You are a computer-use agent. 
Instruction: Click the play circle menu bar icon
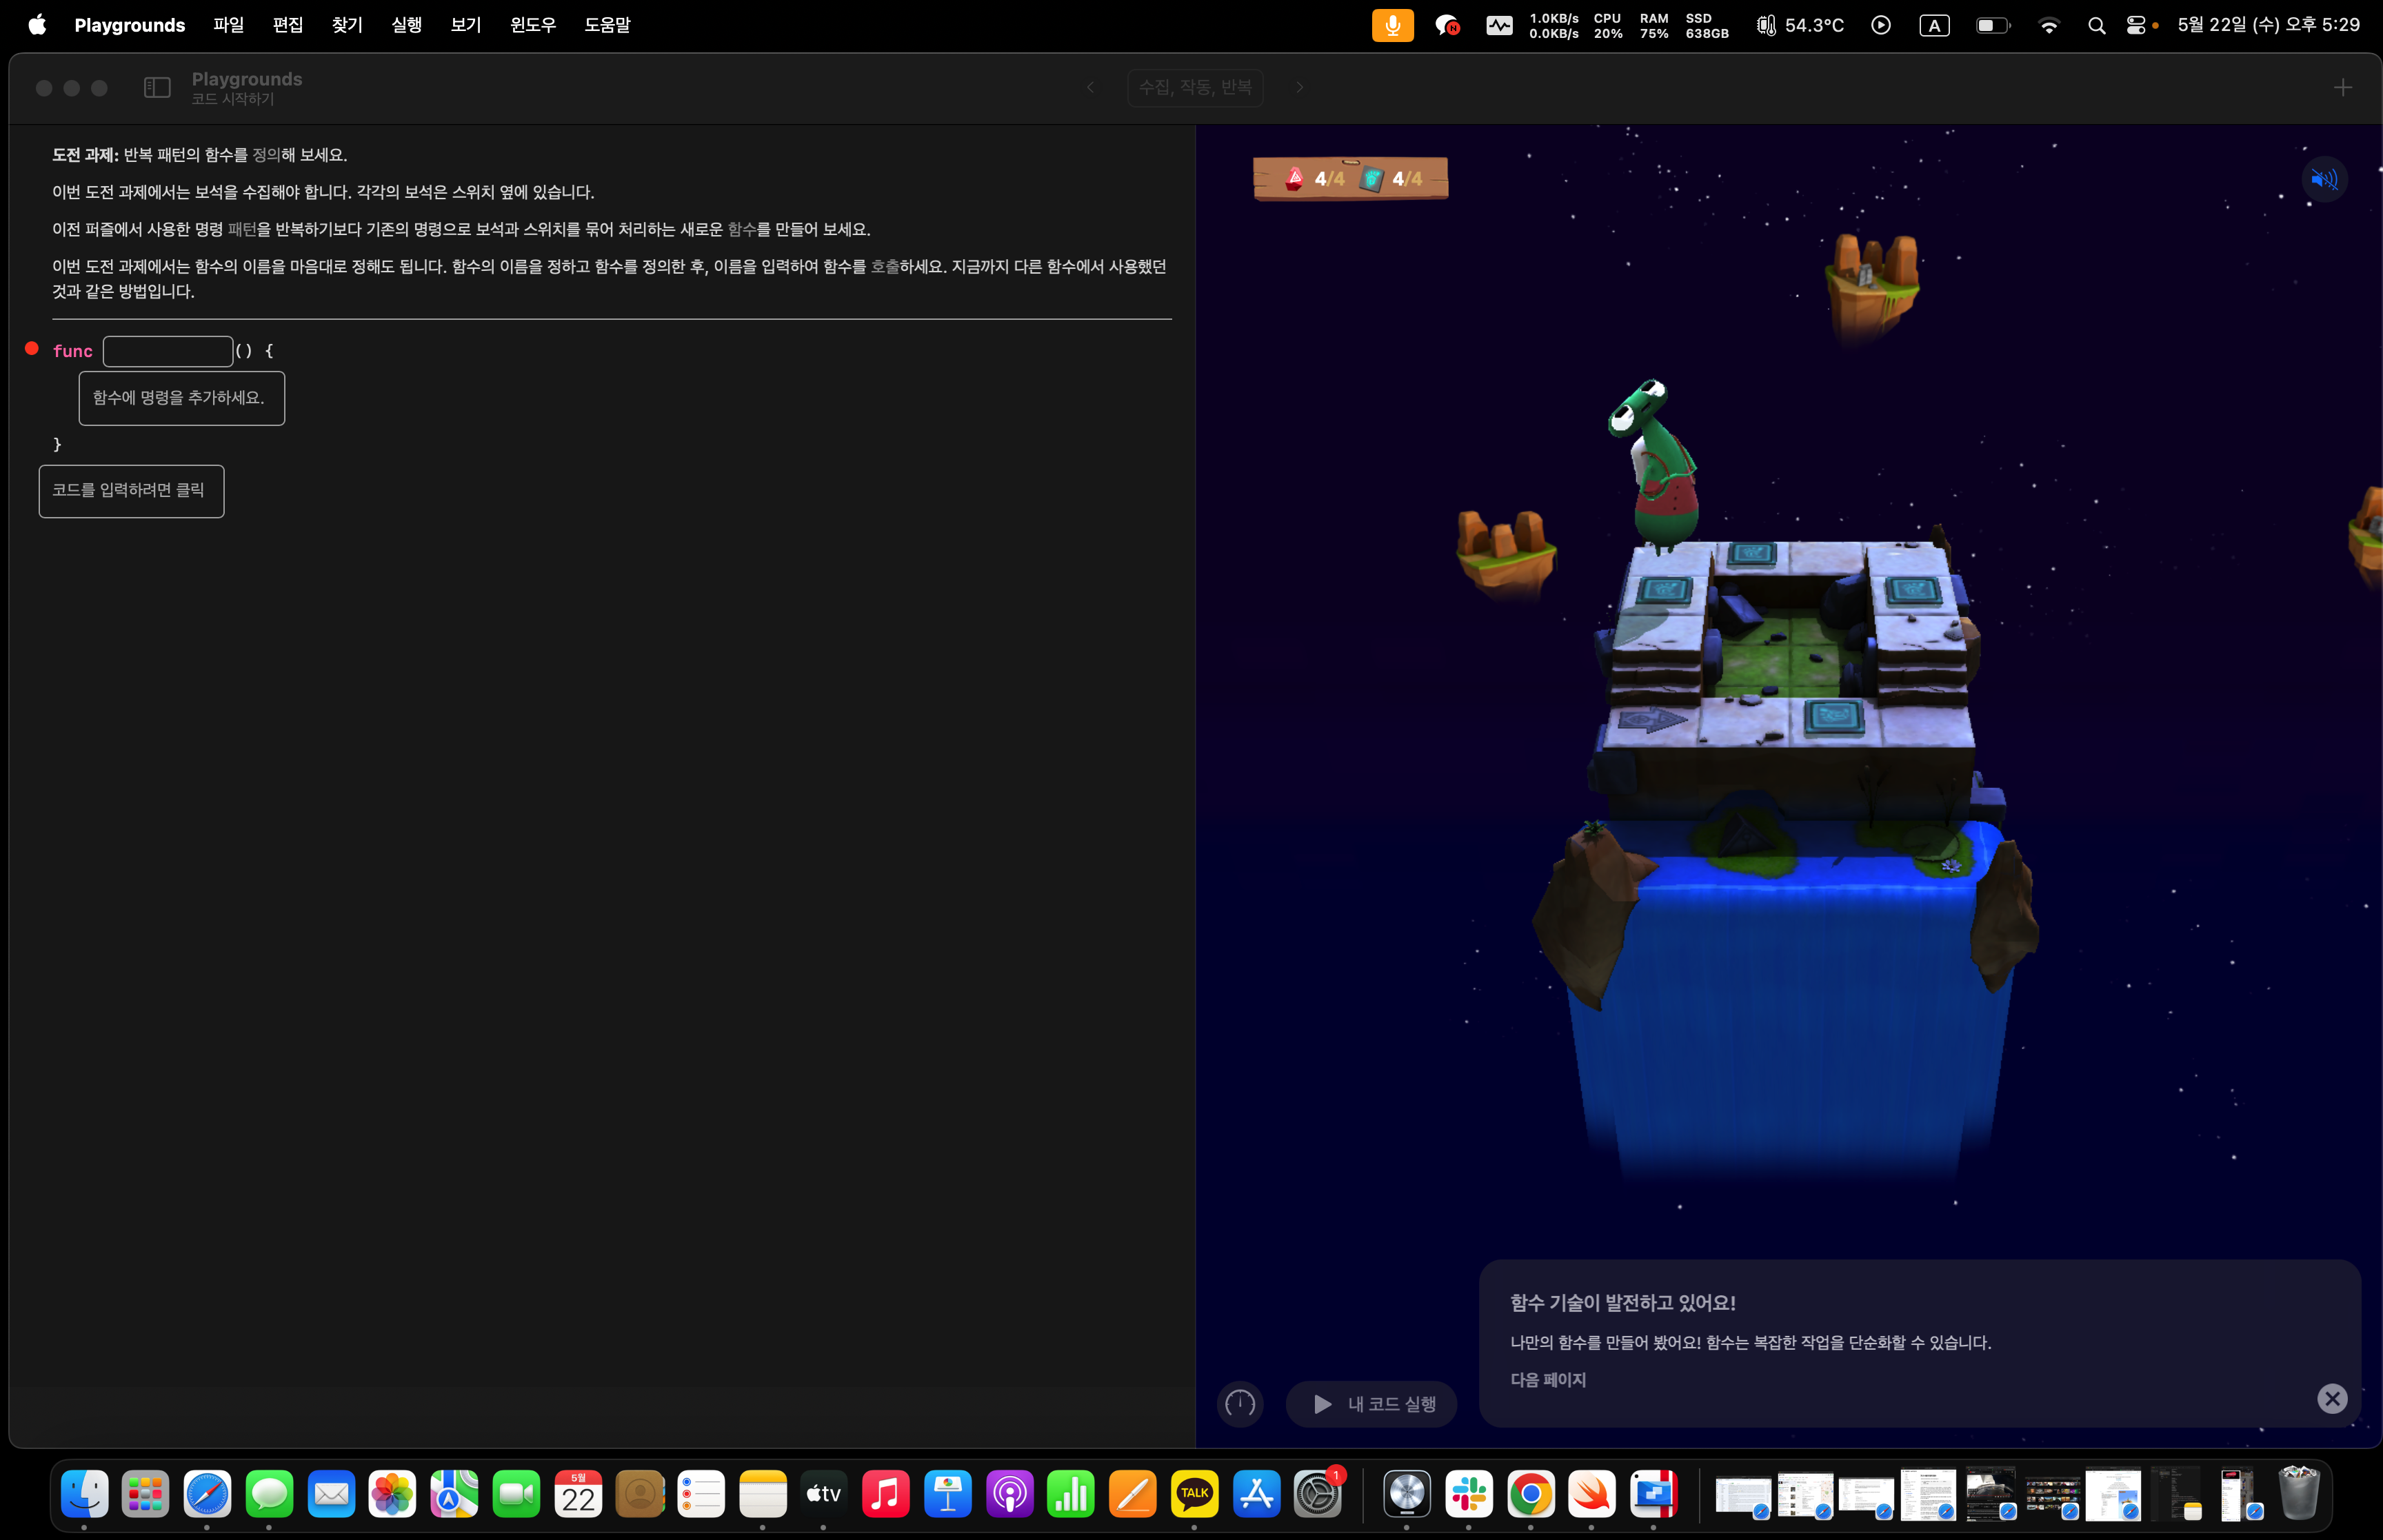point(1881,25)
